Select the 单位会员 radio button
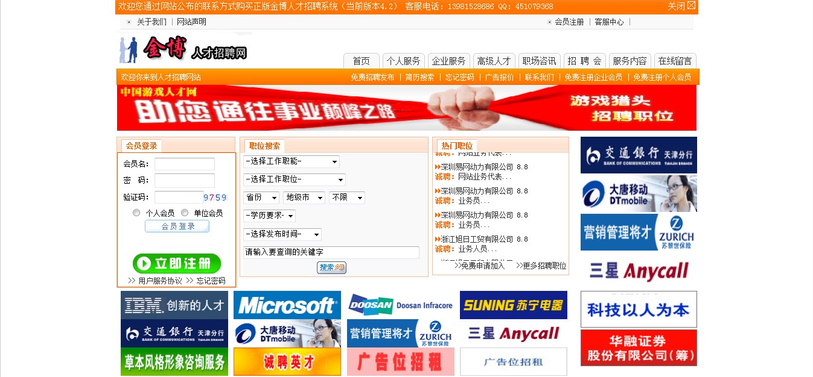813x377 pixels. pyautogui.click(x=185, y=213)
